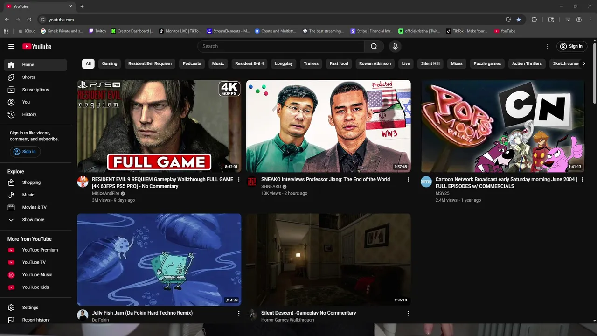Screen dimensions: 597x336
Task: Open Music under Explore
Action: (x=35, y=195)
